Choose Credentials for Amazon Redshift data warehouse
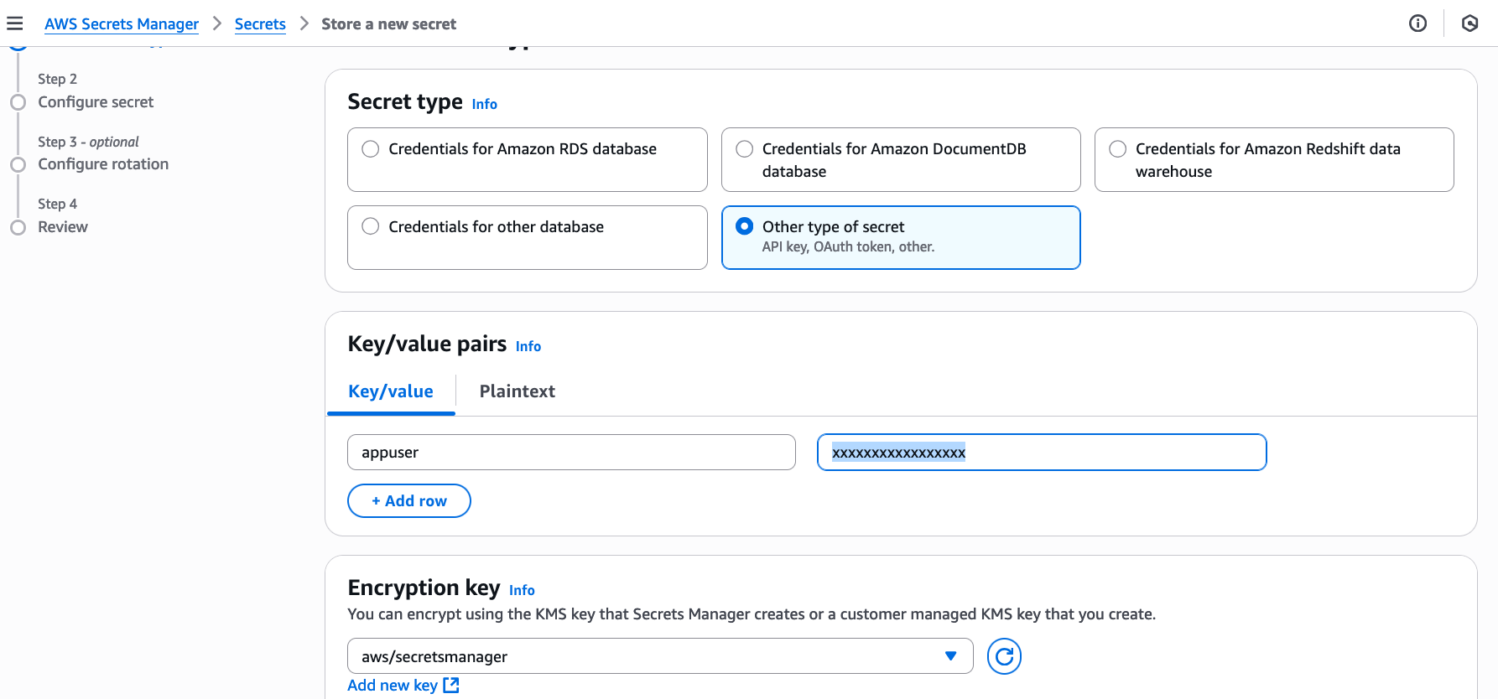 [1117, 149]
